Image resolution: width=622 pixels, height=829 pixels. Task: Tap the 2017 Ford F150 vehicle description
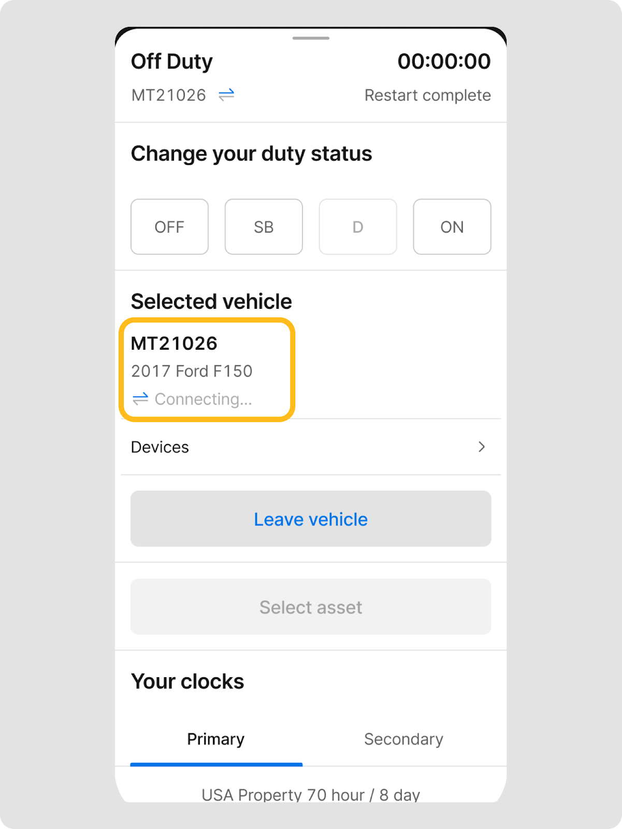pyautogui.click(x=192, y=371)
